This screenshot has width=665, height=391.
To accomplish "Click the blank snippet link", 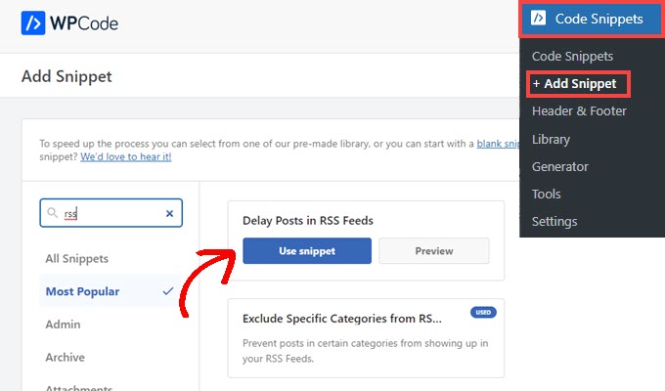I will tap(497, 143).
